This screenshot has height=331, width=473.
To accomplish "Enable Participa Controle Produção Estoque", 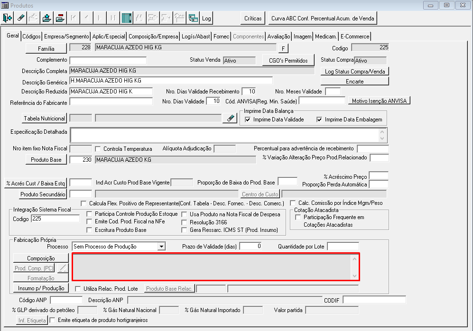I will coord(89,214).
